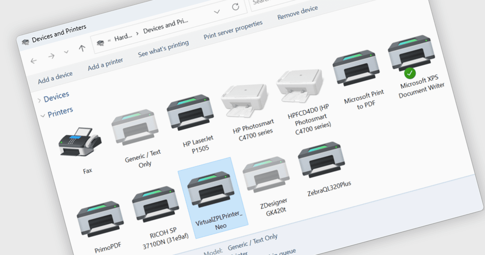Click the Fax label text

(x=87, y=171)
